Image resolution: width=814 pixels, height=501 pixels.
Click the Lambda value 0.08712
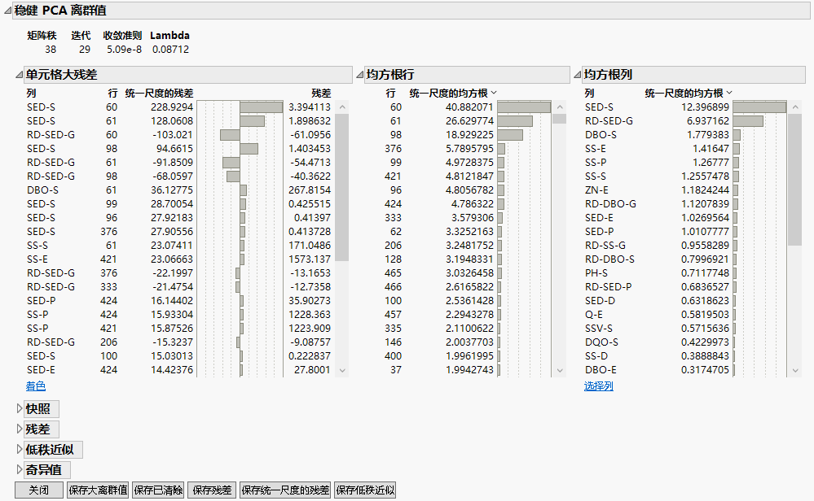170,50
